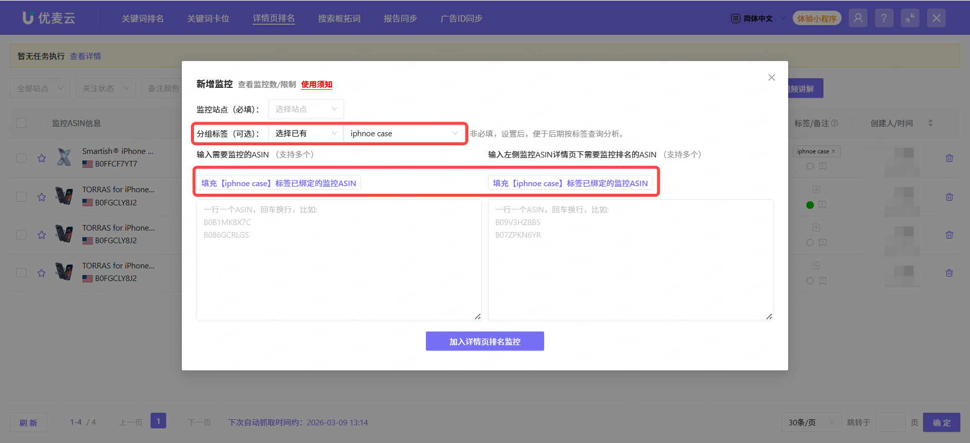Focus the left 需要监控的ASIN textarea
Image resolution: width=970 pixels, height=443 pixels.
click(x=339, y=260)
